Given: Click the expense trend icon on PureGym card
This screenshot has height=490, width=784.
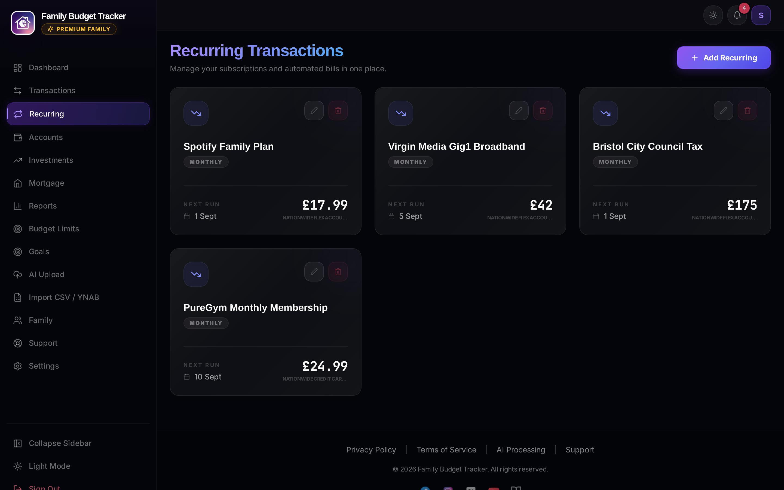Looking at the screenshot, I should coord(196,274).
